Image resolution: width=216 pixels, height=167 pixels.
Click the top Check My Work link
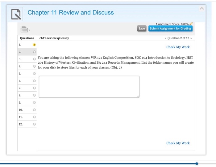coord(178,47)
